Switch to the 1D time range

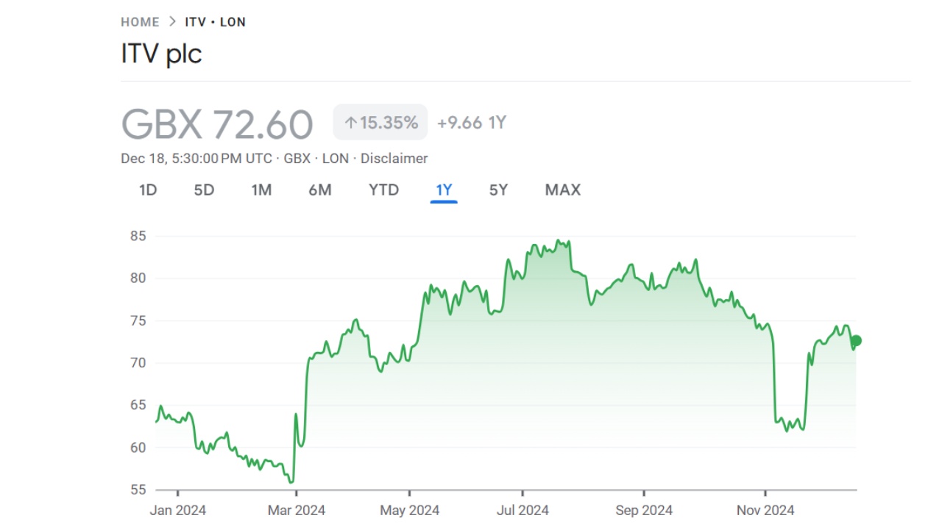[148, 190]
